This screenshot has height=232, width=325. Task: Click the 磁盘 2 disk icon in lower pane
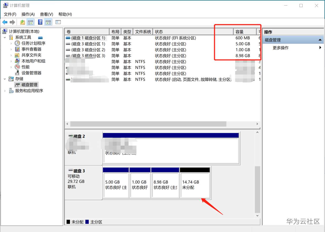coord(70,136)
